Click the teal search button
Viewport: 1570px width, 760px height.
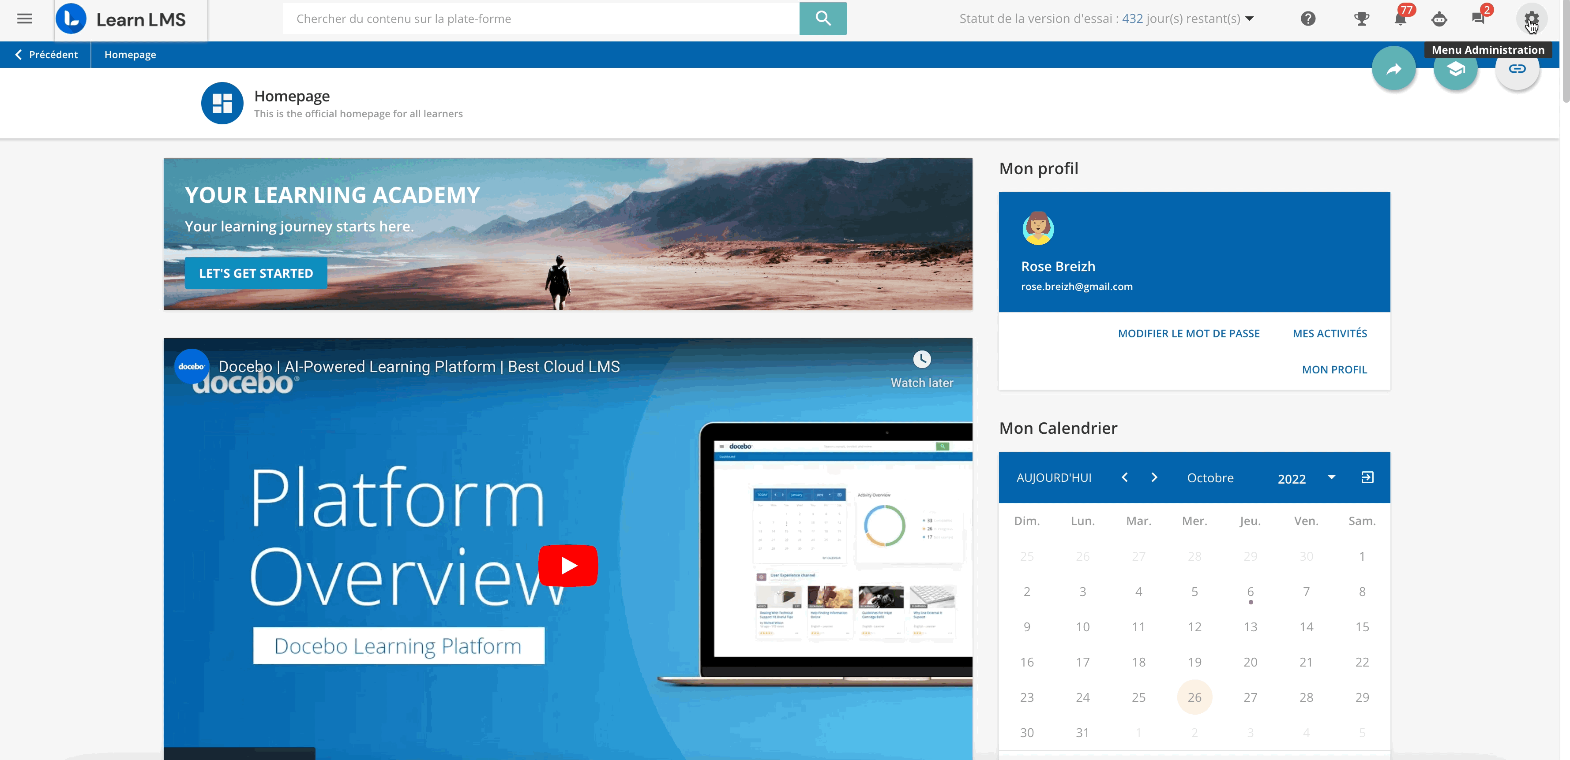[823, 18]
